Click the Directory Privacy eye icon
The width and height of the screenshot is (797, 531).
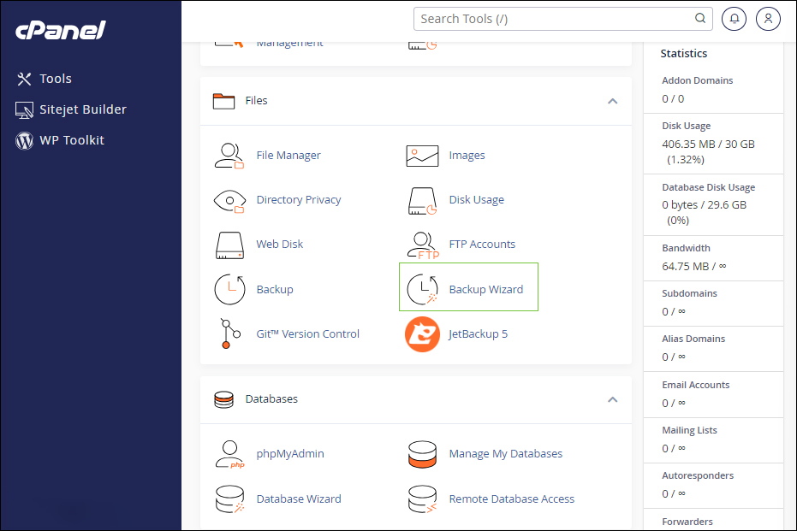point(229,201)
